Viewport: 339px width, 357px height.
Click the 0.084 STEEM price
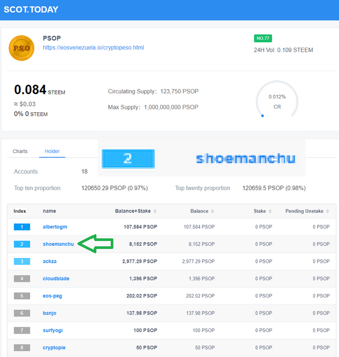[x=40, y=90]
